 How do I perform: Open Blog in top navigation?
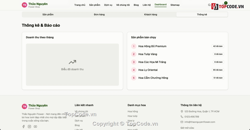136,5
